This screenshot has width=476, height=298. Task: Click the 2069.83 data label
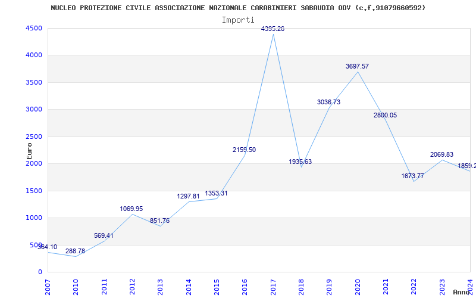(x=441, y=154)
